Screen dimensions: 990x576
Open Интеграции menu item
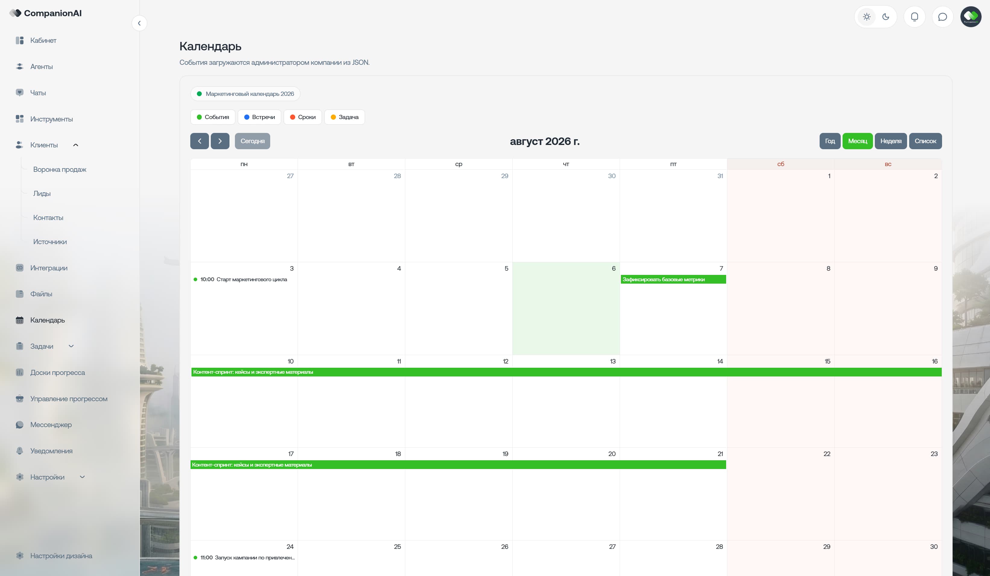click(49, 268)
